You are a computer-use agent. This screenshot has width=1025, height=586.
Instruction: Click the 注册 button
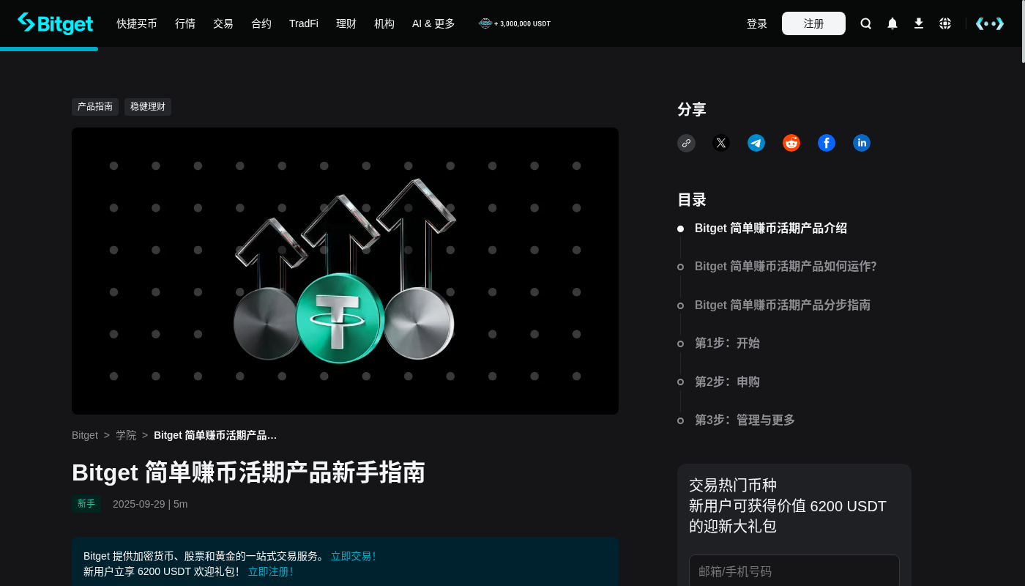pyautogui.click(x=813, y=23)
